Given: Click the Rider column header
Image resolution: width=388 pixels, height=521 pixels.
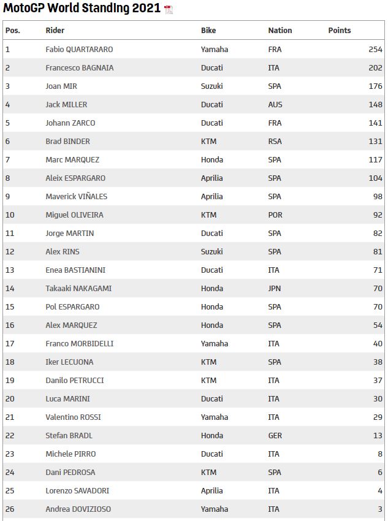Looking at the screenshot, I should tap(55, 30).
